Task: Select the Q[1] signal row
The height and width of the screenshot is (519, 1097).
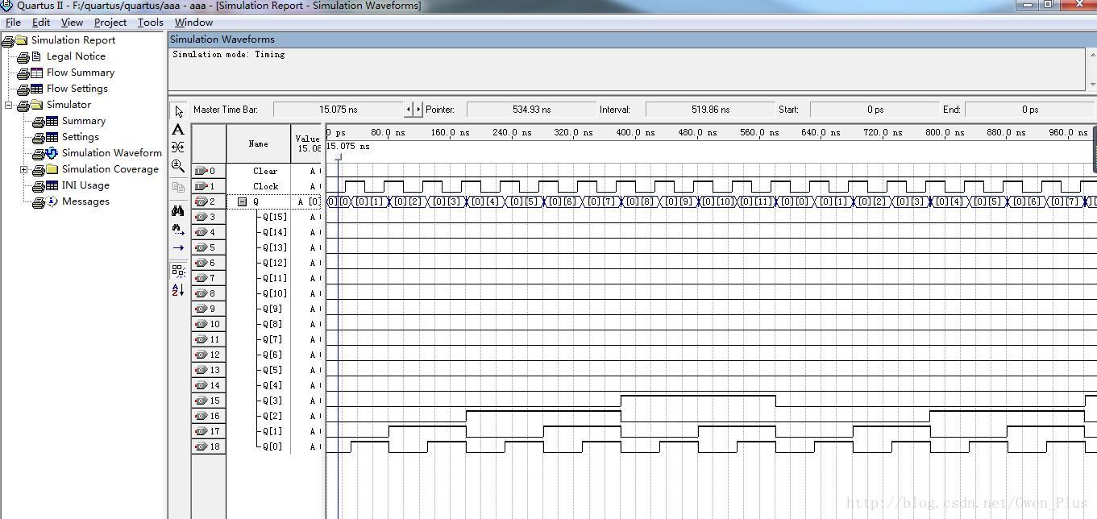Action: click(x=274, y=431)
